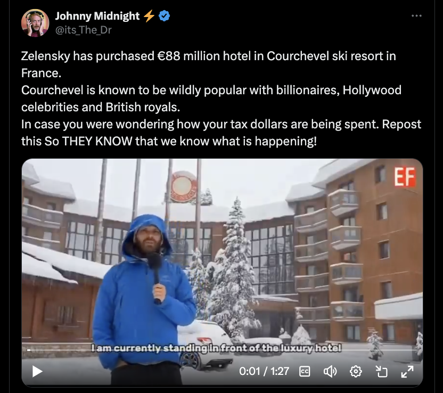Seek to middle of video progress bar
The image size is (443, 393).
click(x=222, y=350)
